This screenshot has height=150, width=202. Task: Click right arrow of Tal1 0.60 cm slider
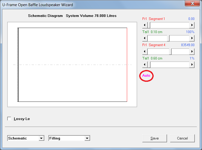(192, 65)
